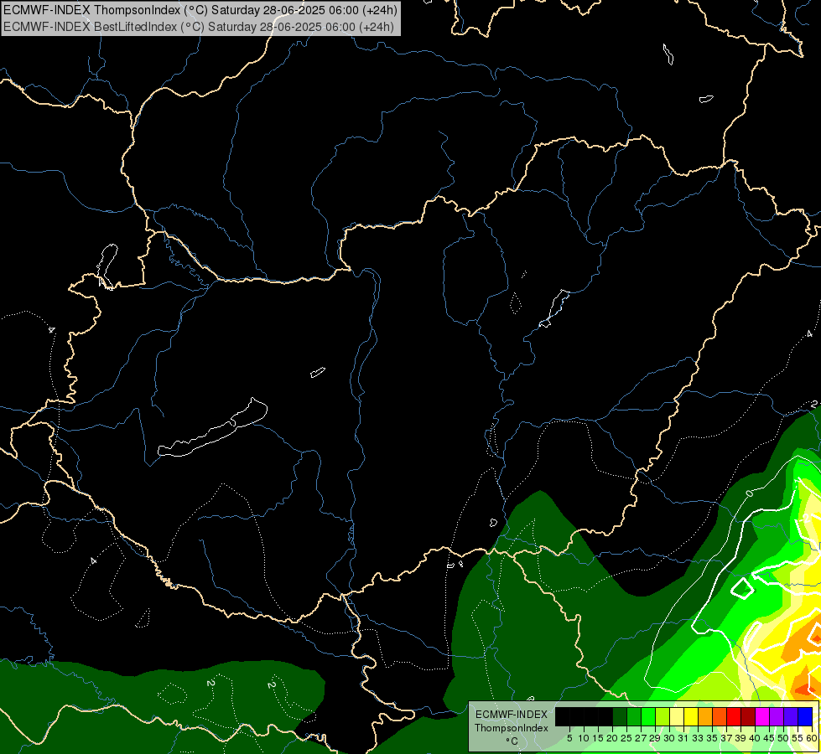
Task: Select the black legend swatch between 15 and 20
Action: point(605,716)
